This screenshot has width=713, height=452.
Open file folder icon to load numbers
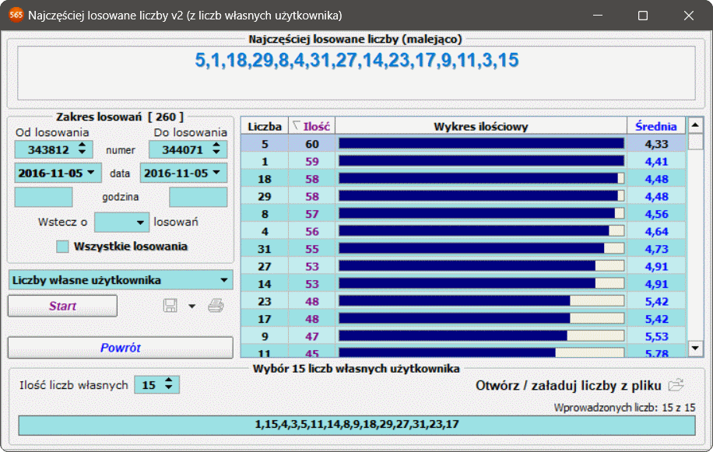pyautogui.click(x=676, y=385)
